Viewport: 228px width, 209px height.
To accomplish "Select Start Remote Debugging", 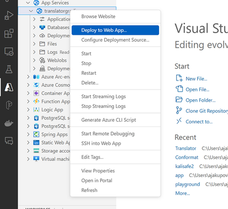I will 115,134.
